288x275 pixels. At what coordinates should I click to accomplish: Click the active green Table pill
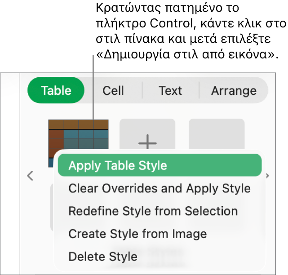pyautogui.click(x=56, y=90)
